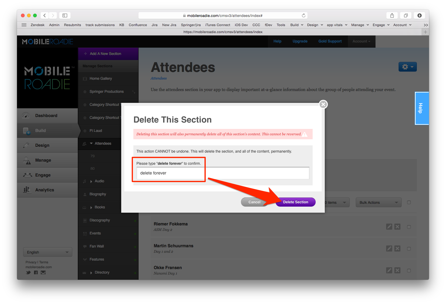
Task: Open Safari downloads icon
Action: [x=419, y=15]
